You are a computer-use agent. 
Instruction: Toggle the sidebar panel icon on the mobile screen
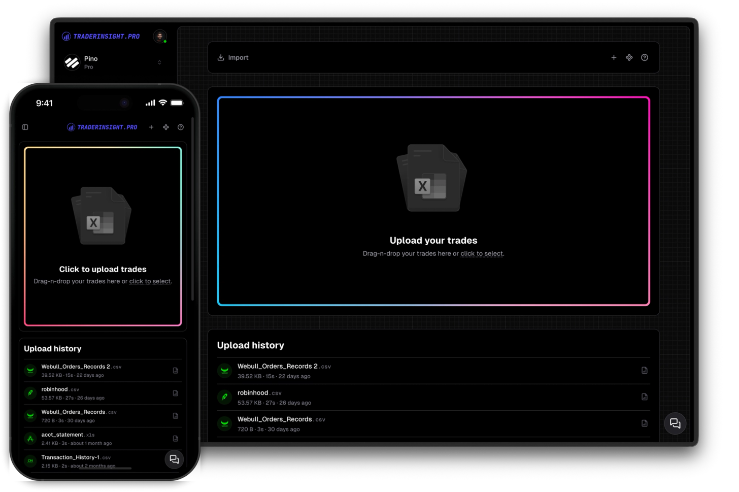pyautogui.click(x=25, y=127)
